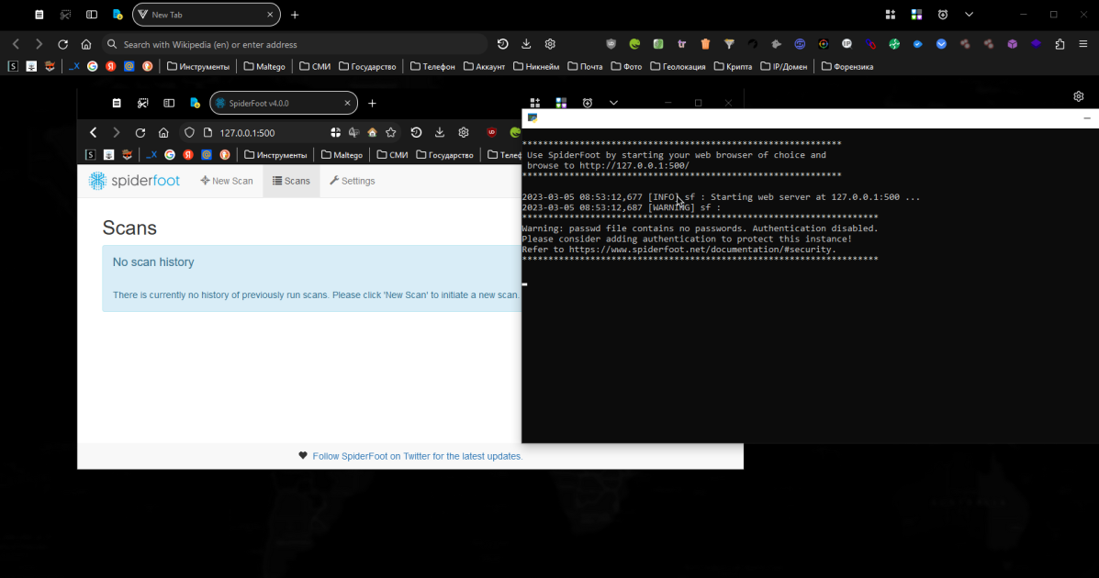Click red uBlock icon in SpiderFoot window toolbar
The image size is (1099, 578).
[491, 132]
